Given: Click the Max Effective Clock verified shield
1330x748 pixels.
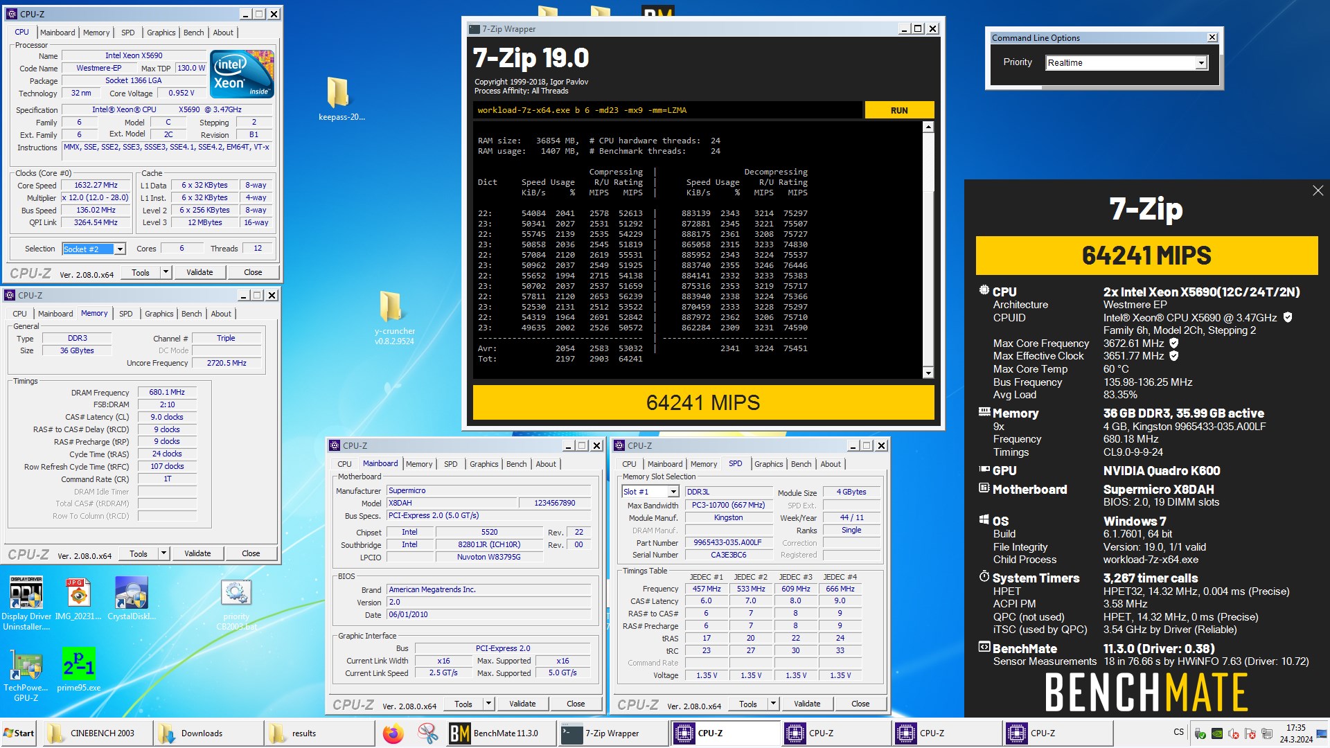Looking at the screenshot, I should (x=1174, y=356).
